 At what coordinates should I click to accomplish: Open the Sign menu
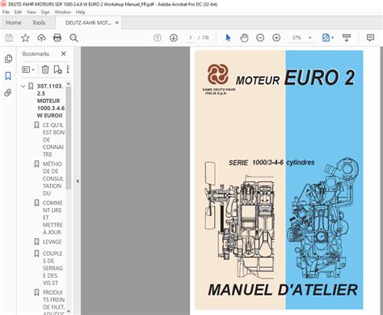(45, 12)
